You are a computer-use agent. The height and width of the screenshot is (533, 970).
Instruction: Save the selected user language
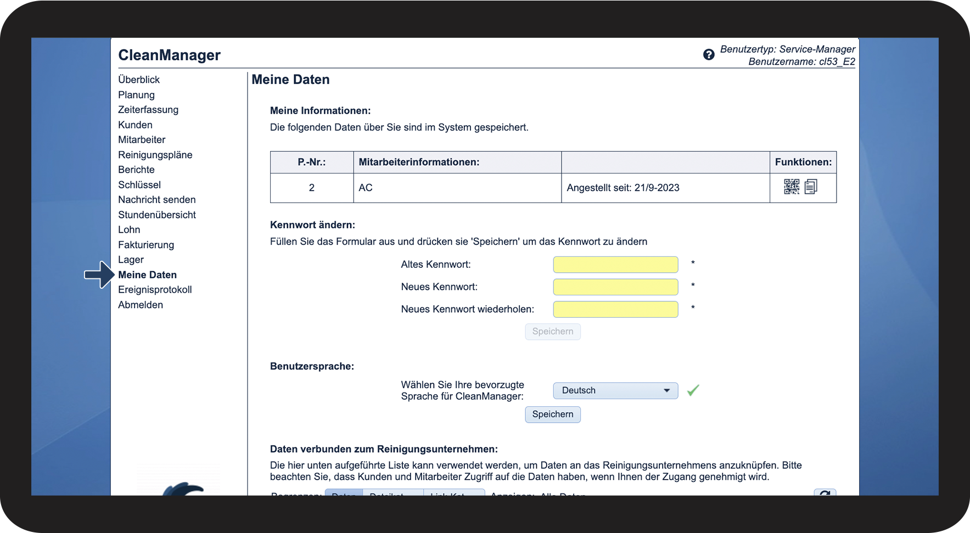coord(552,414)
